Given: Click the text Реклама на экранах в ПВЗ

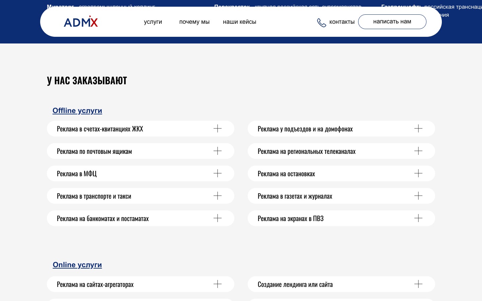Looking at the screenshot, I should (x=291, y=218).
